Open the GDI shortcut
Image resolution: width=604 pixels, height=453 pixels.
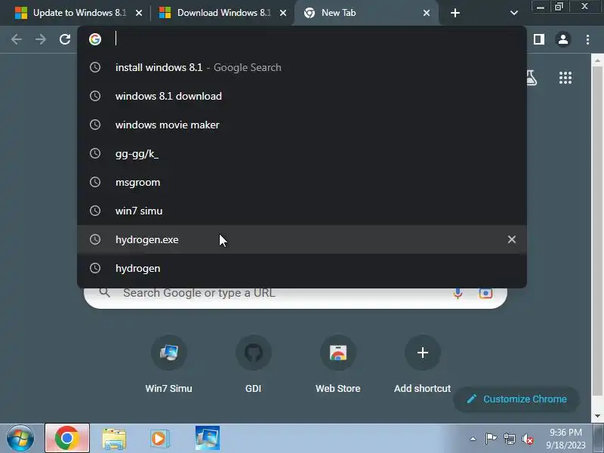pos(254,364)
